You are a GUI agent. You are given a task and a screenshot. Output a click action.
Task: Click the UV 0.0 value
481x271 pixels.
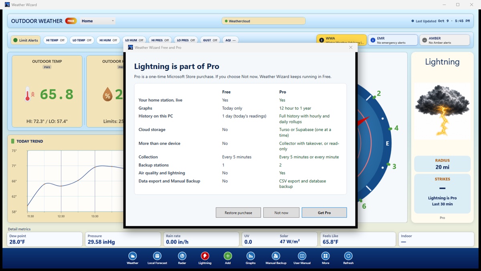[248, 242]
